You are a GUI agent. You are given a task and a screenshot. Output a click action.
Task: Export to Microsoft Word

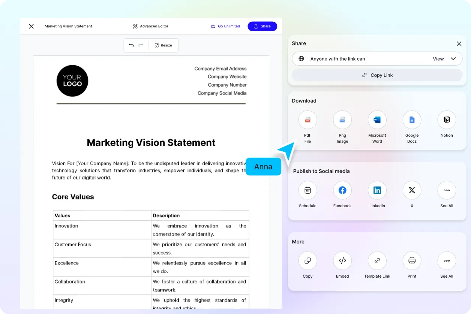377,120
